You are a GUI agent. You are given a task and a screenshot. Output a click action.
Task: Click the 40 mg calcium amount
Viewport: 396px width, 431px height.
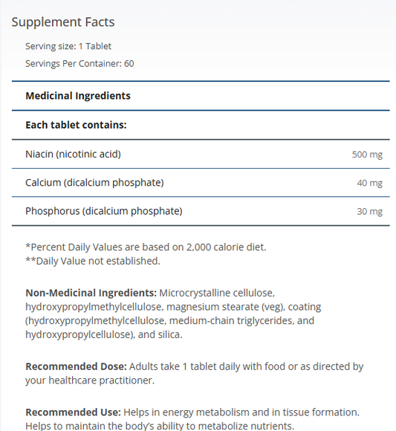pyautogui.click(x=369, y=183)
